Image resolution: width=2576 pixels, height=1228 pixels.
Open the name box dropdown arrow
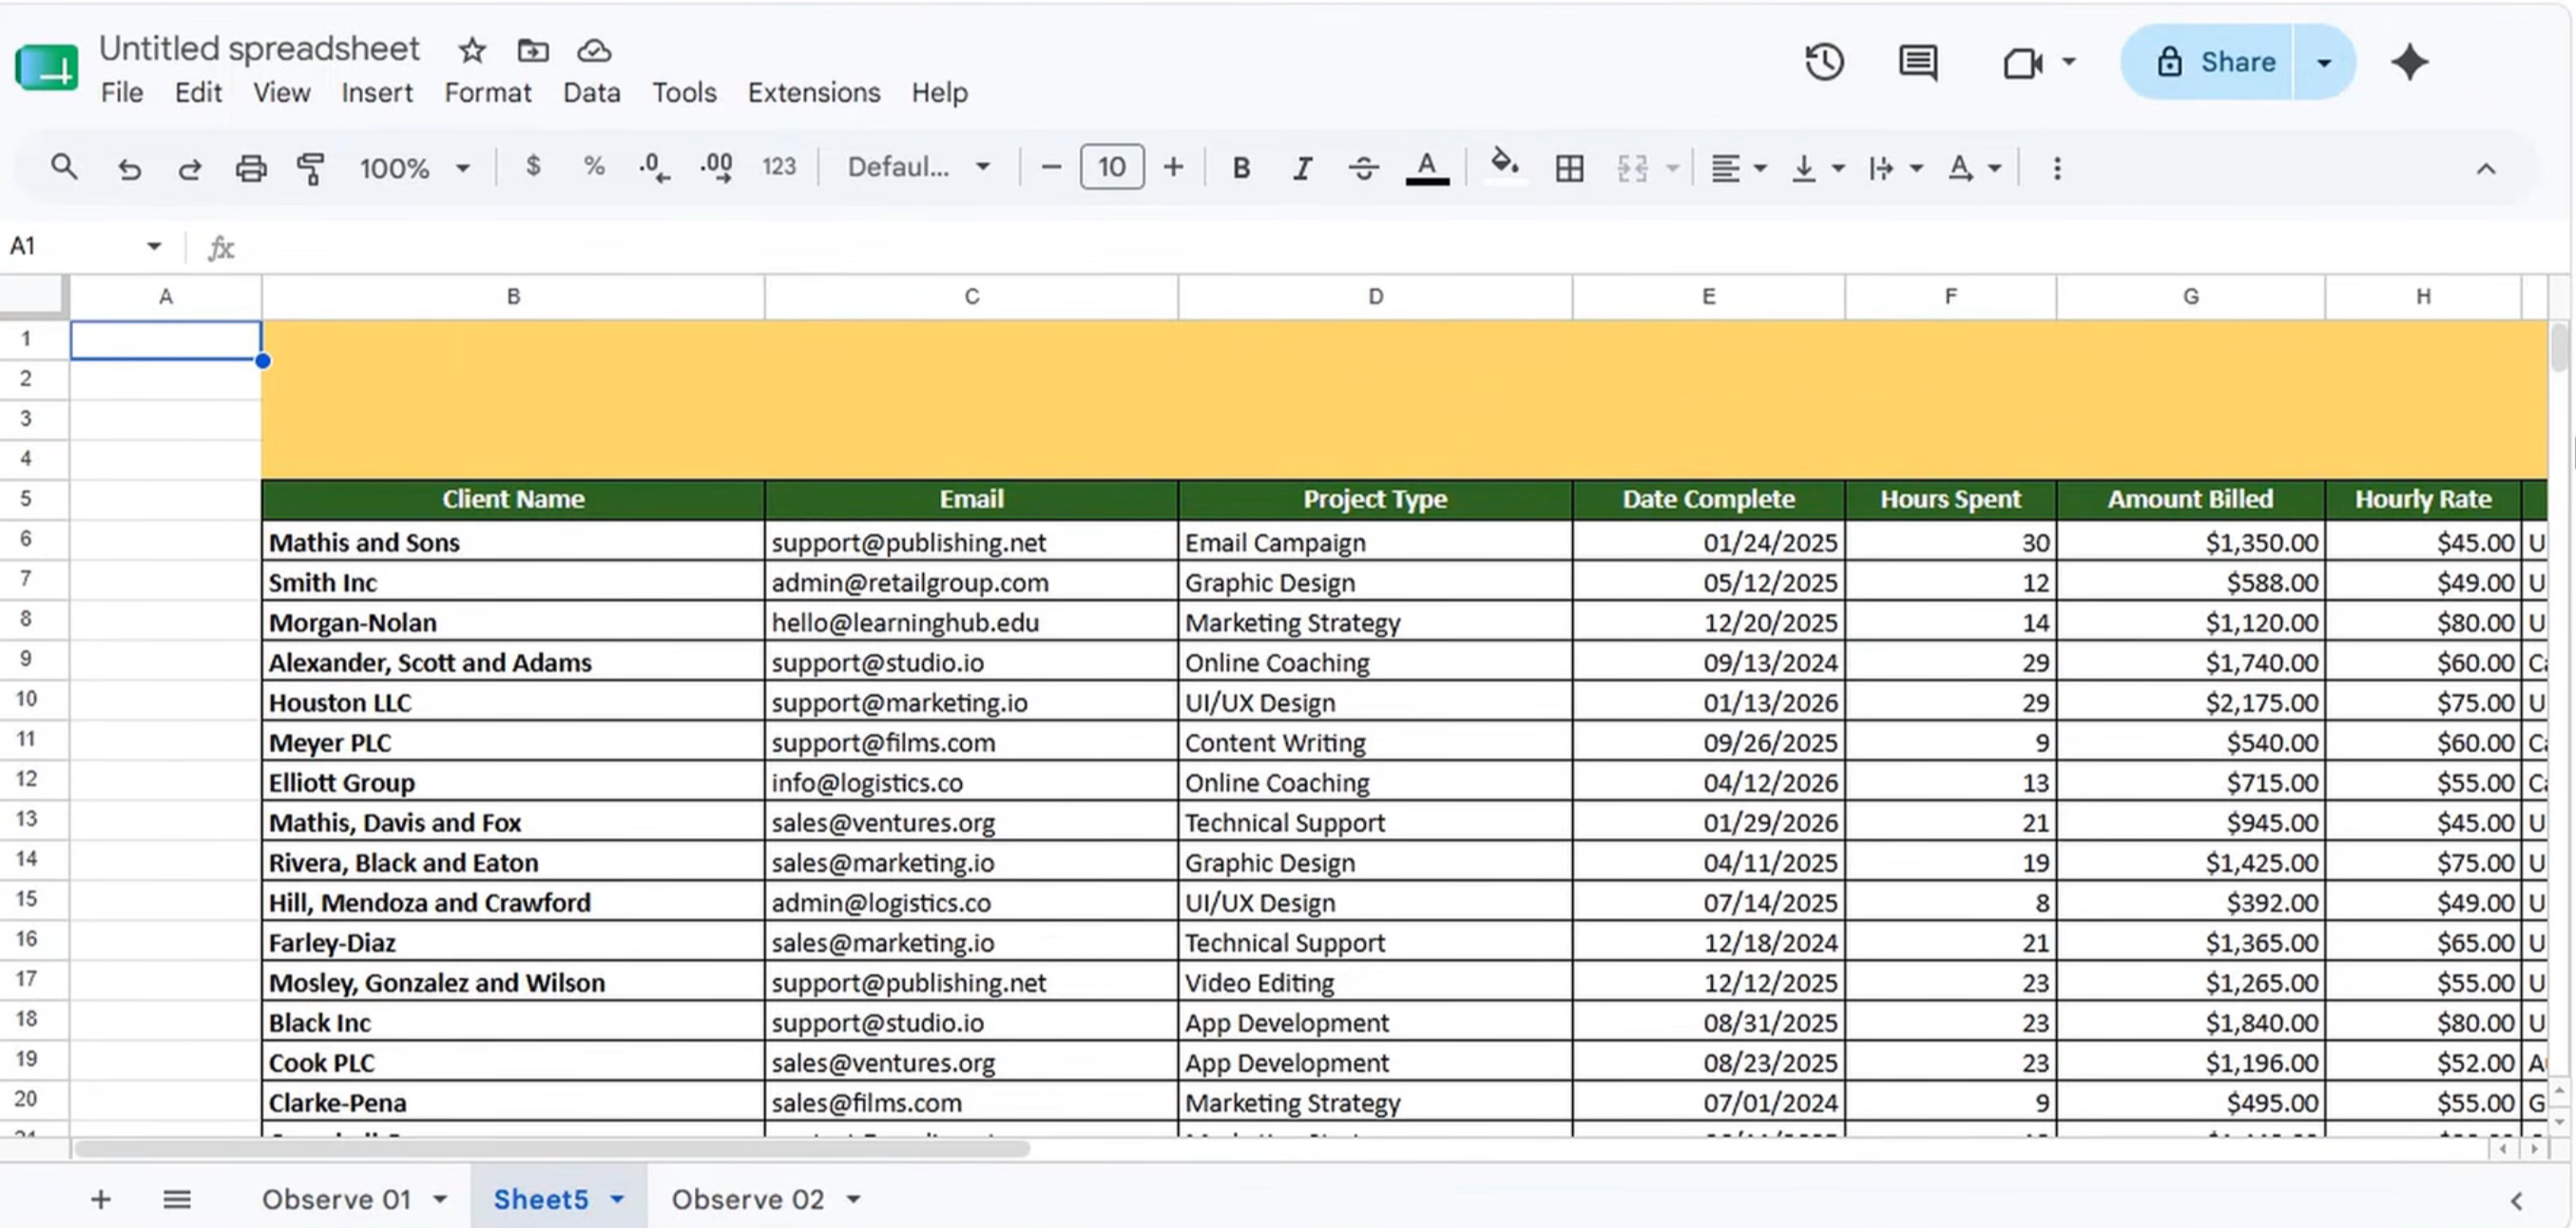point(153,246)
